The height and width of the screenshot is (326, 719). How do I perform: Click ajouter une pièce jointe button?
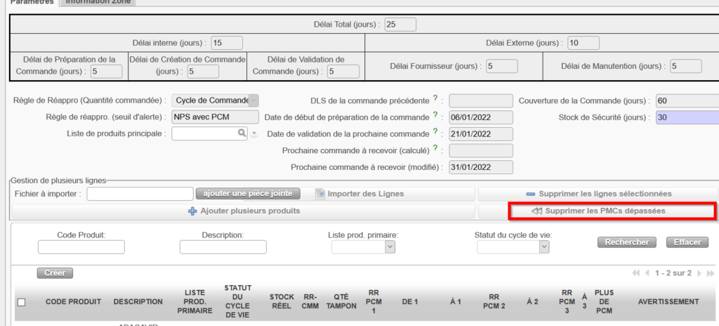248,194
